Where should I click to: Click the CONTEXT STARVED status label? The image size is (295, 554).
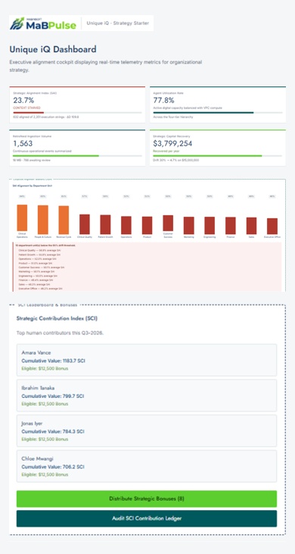pos(26,108)
